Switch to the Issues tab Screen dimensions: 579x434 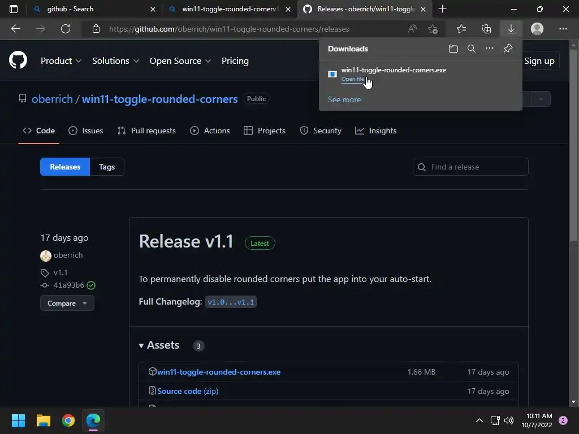(86, 131)
